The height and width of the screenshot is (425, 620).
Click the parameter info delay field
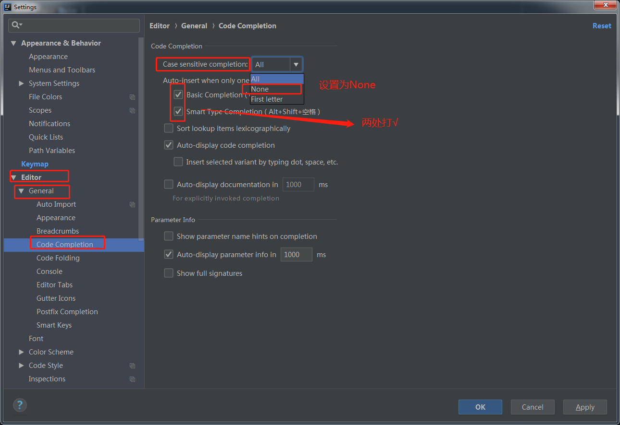297,255
